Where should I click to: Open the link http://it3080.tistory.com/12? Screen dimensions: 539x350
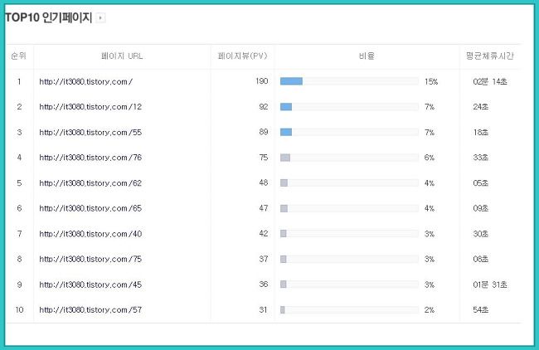coord(90,107)
